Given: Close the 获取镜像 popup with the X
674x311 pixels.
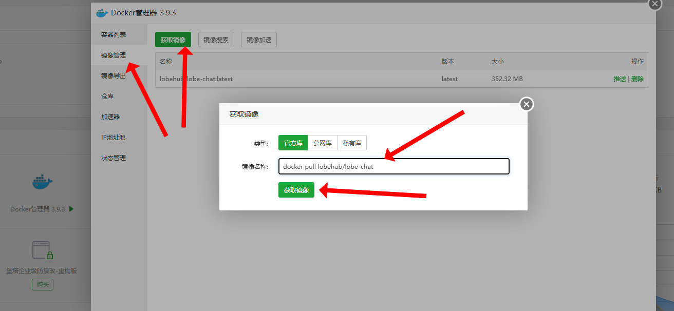Looking at the screenshot, I should pyautogui.click(x=527, y=104).
